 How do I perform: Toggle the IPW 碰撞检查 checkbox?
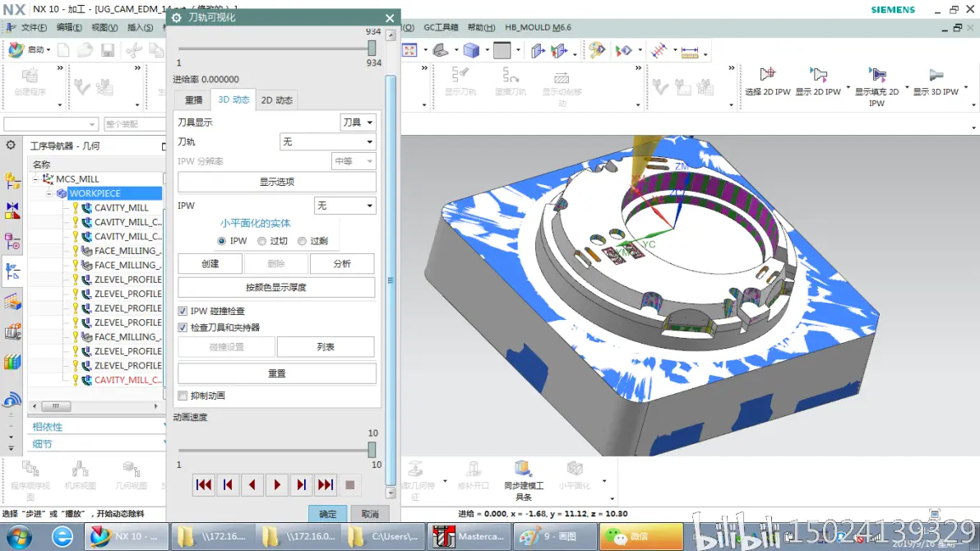point(183,311)
